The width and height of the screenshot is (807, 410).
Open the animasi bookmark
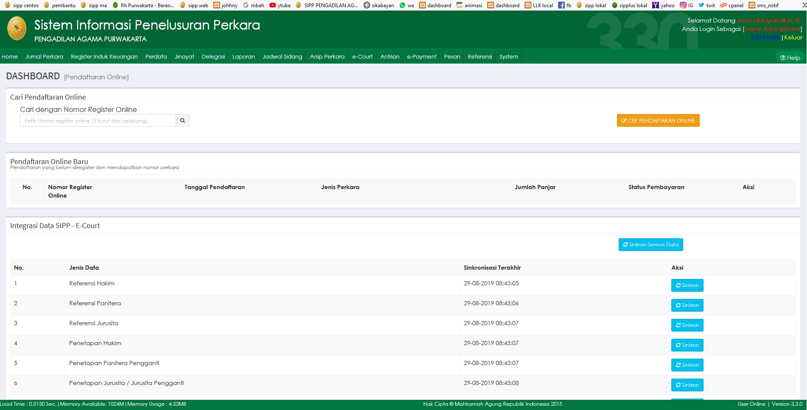point(469,5)
